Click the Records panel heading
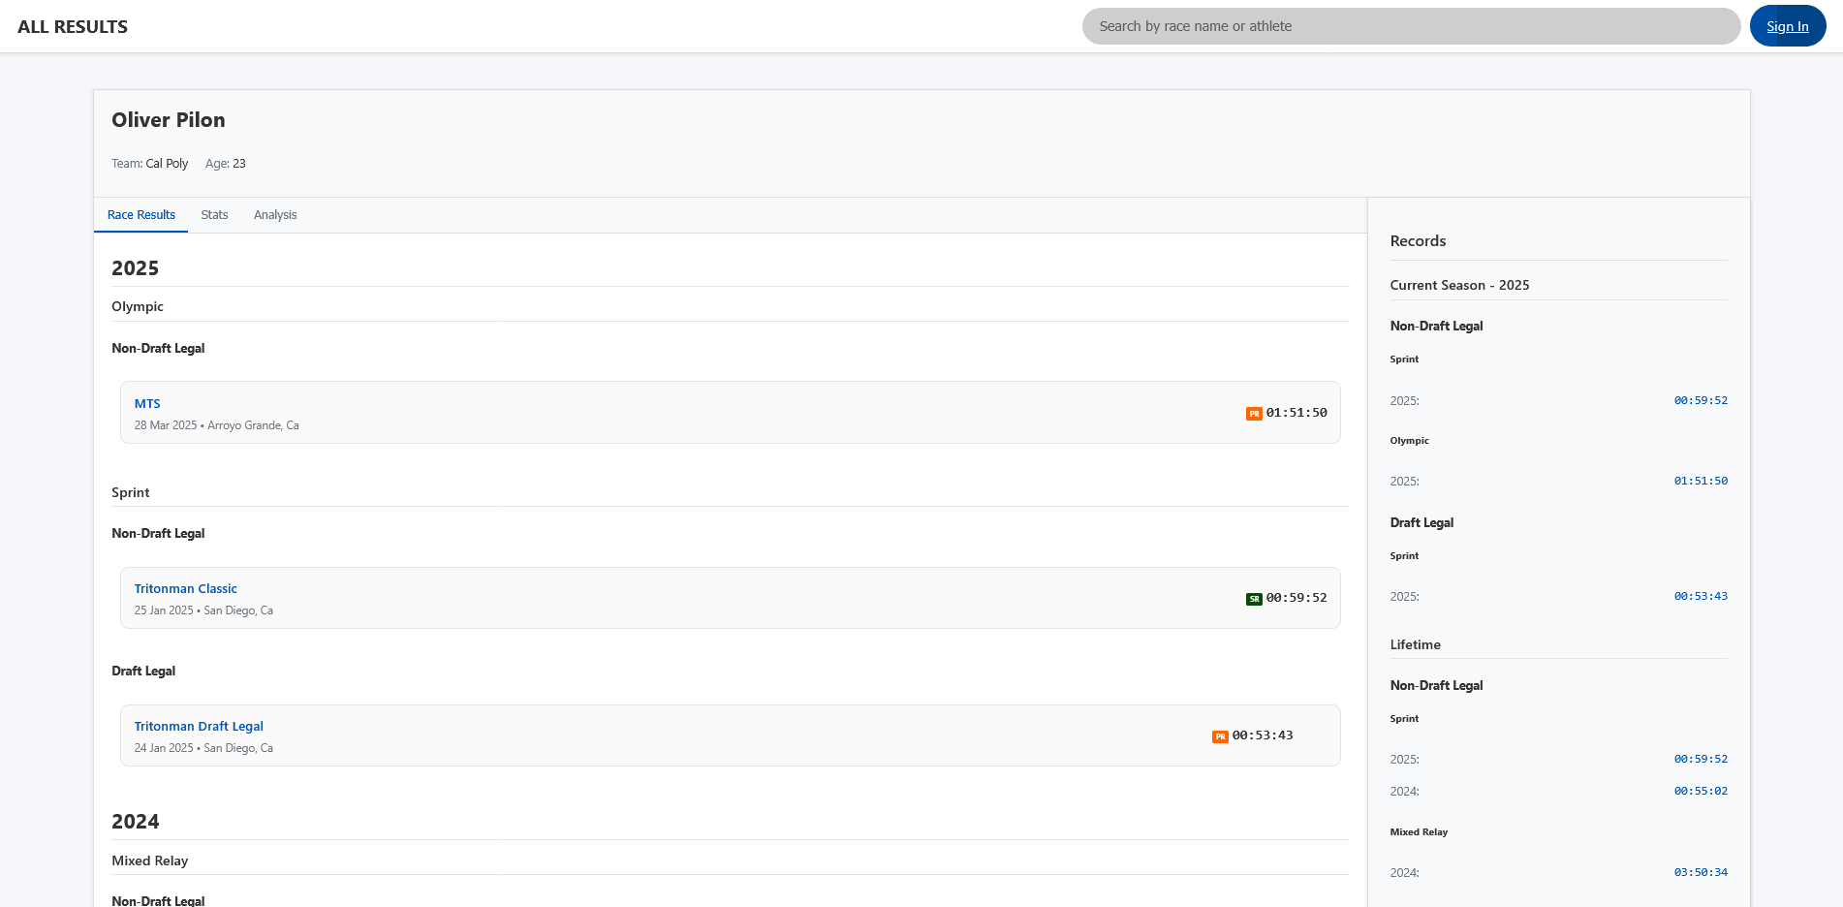Screen dimensions: 1843x907 (x=1418, y=241)
